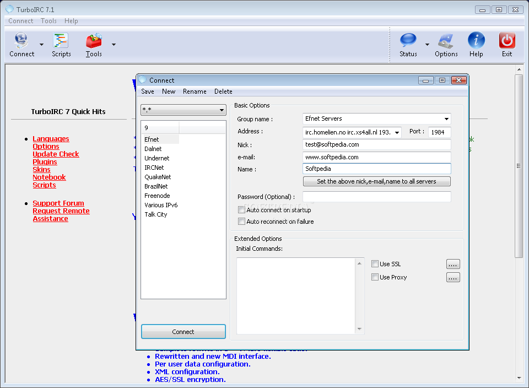This screenshot has height=388, width=529.
Task: Open the Tools menu in main menu bar
Action: pyautogui.click(x=48, y=21)
